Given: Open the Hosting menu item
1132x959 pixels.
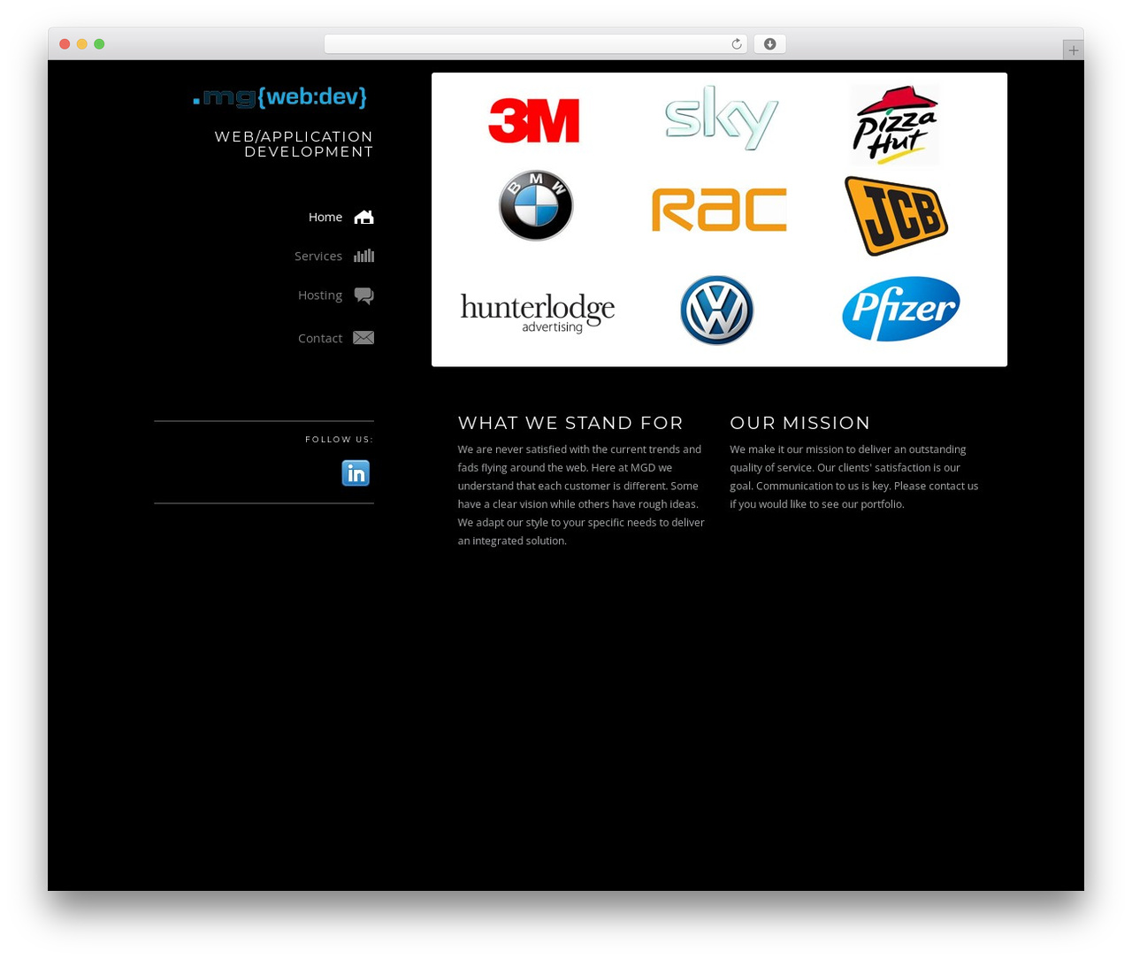Looking at the screenshot, I should [320, 295].
